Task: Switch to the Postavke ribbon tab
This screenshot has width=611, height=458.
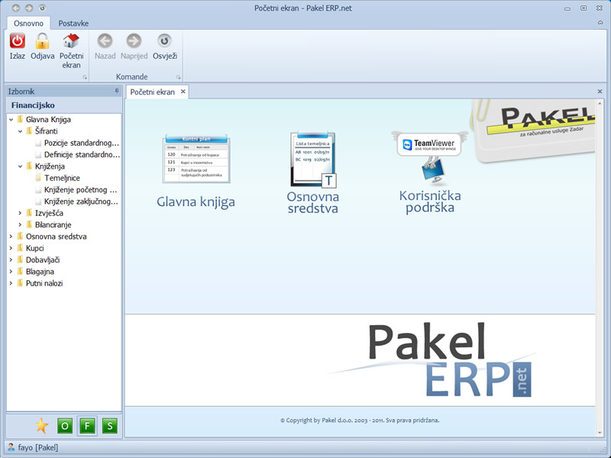Action: click(x=73, y=24)
